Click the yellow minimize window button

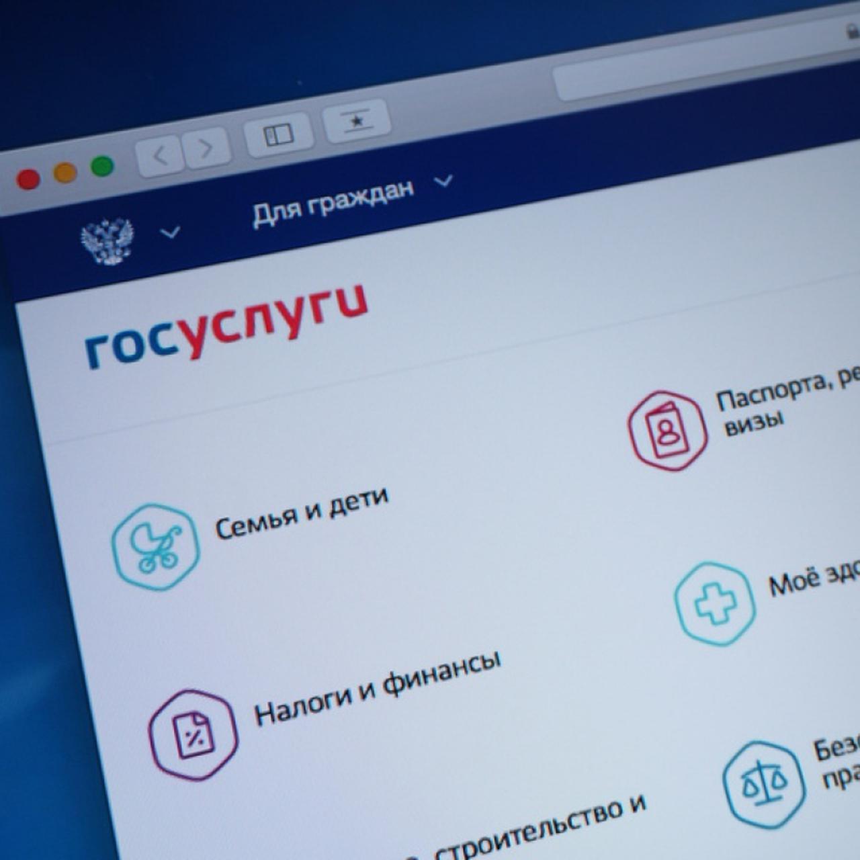tap(65, 173)
